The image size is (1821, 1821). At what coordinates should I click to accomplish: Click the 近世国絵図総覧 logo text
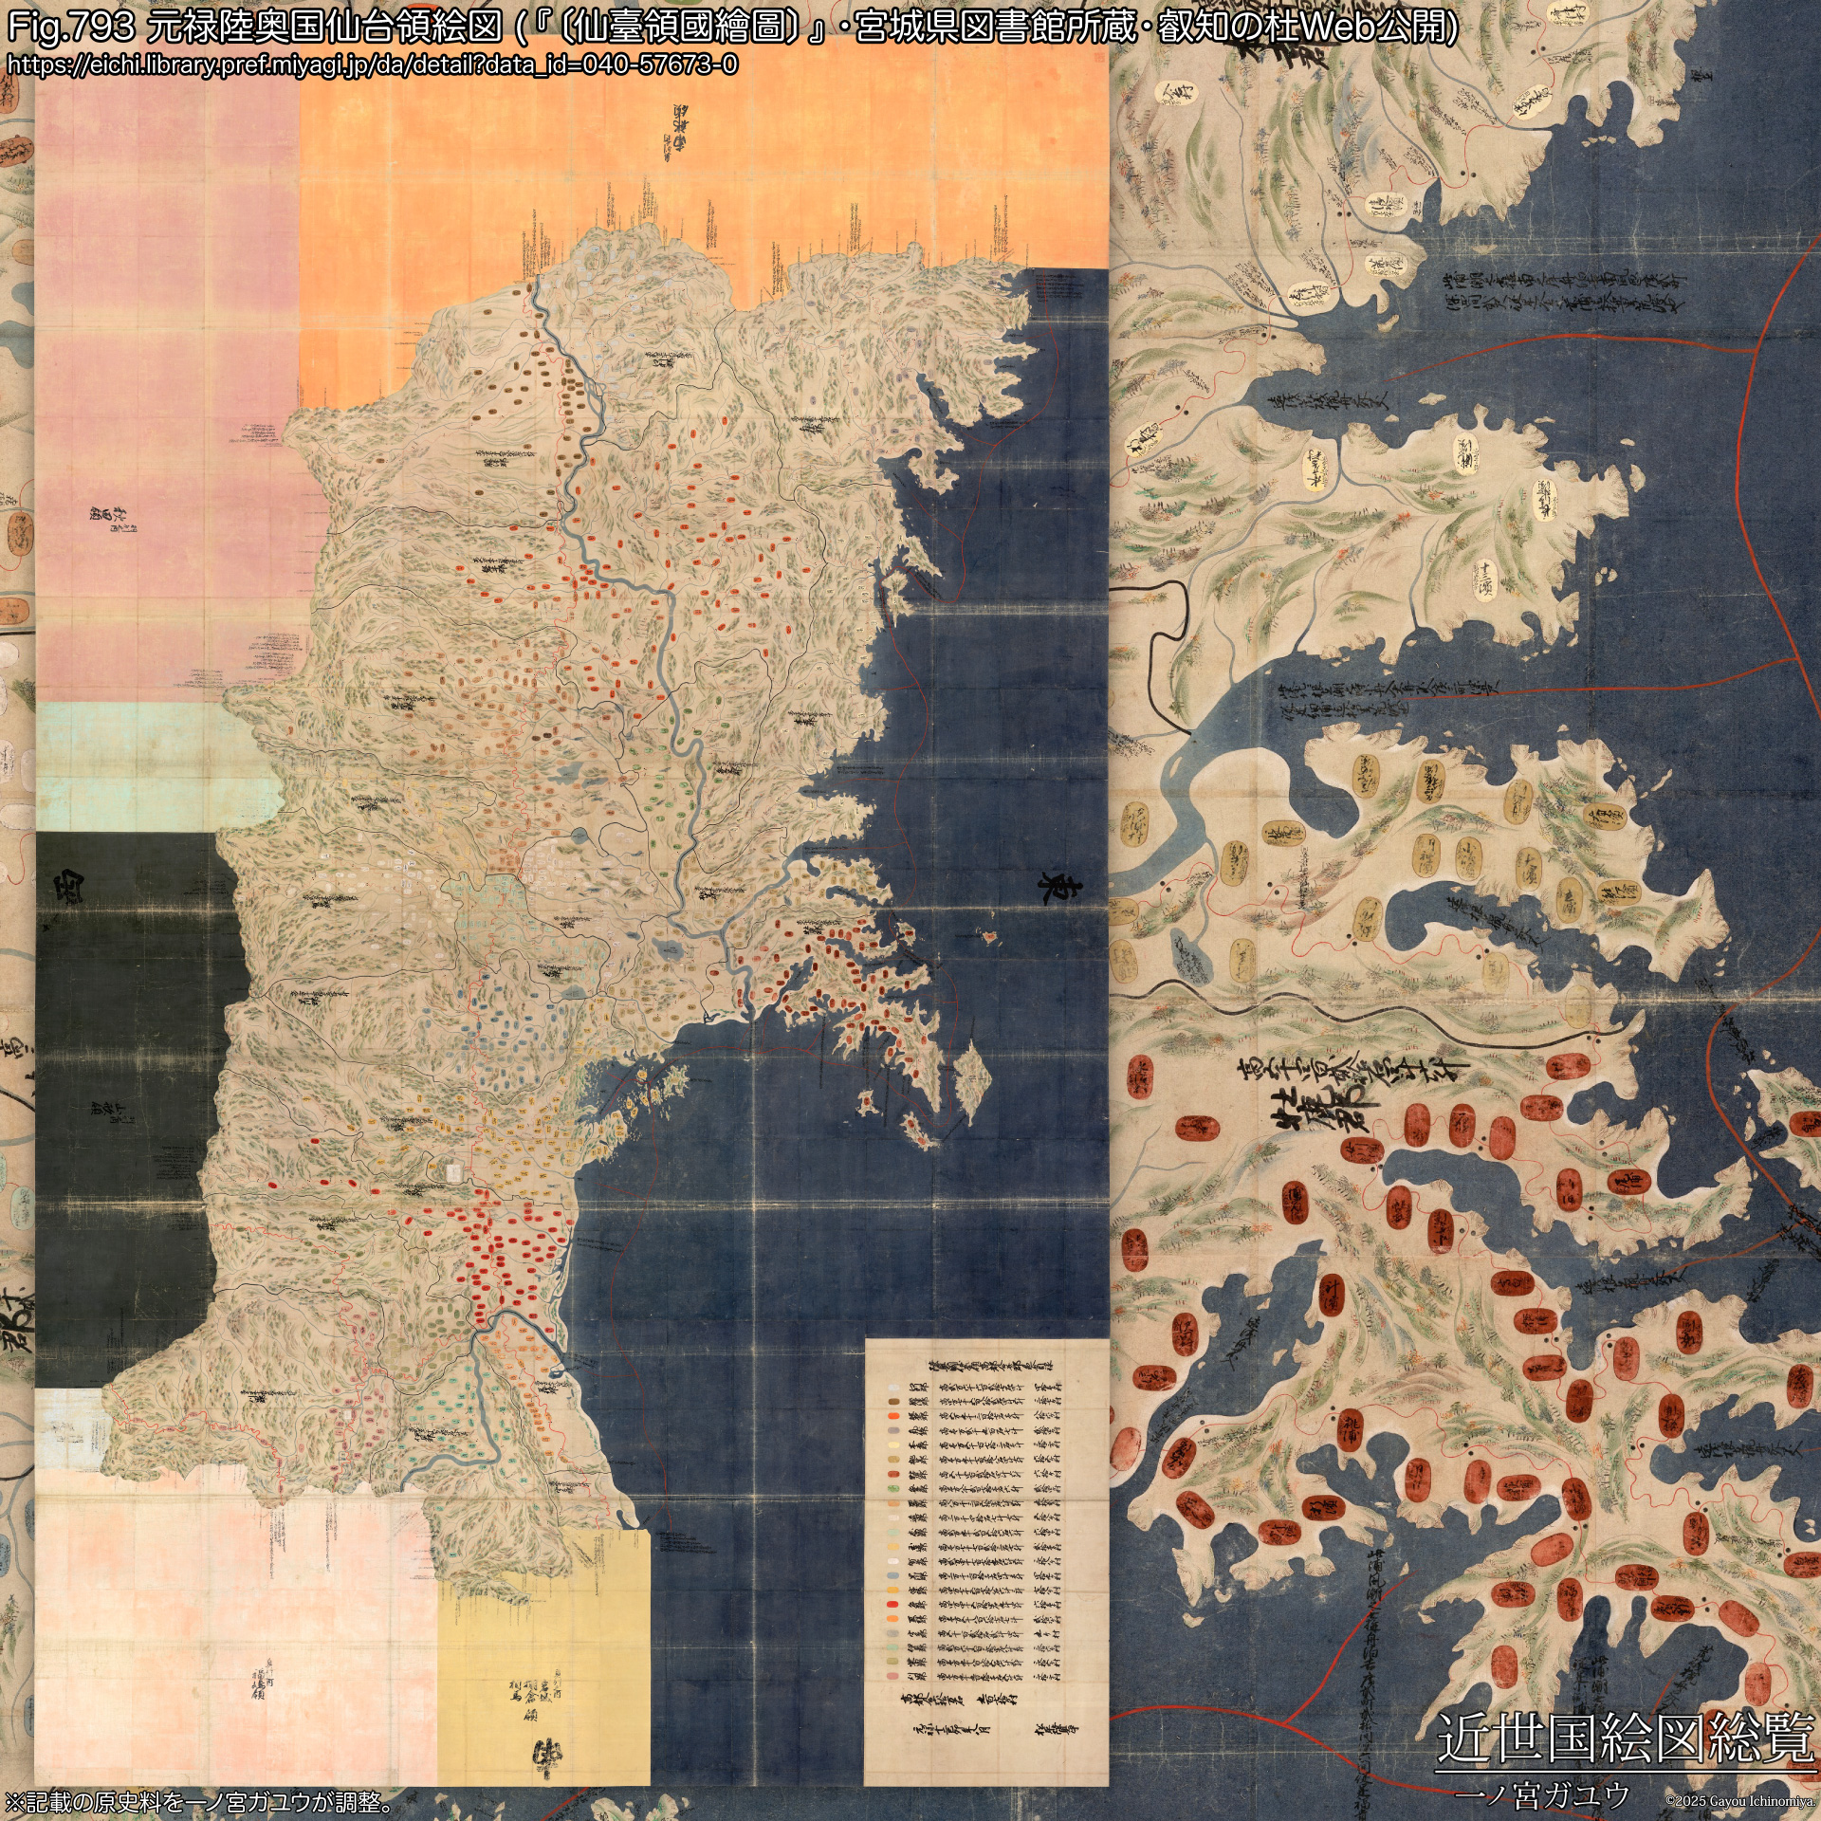[x=1625, y=1738]
